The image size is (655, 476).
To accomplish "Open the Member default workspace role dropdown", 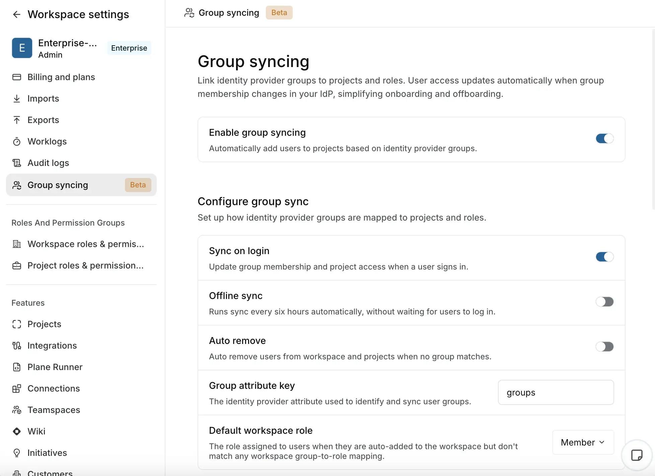I will 583,442.
